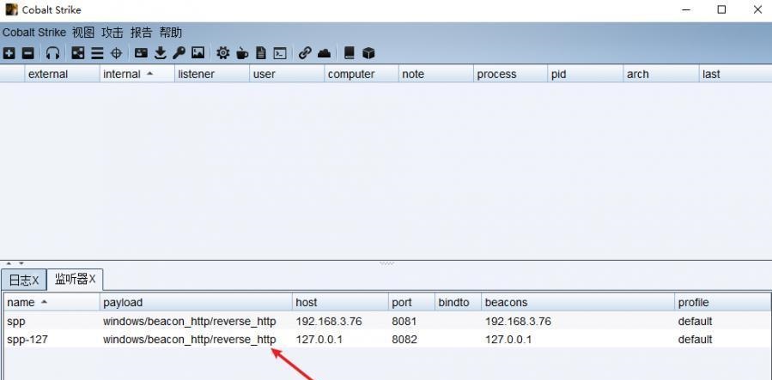Viewport: 772px width, 380px height.
Task: Sort sessions by last column
Action: tap(735, 75)
